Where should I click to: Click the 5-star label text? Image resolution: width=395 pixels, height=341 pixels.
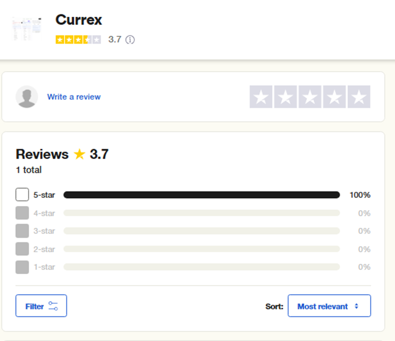pos(44,195)
